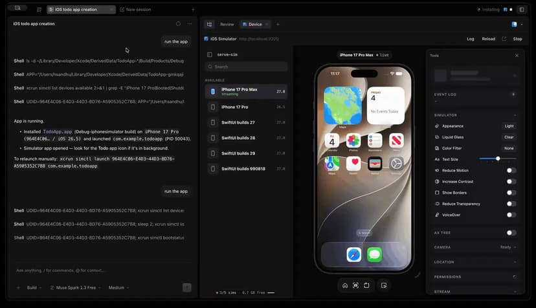Screen dimensions: 536x308
Task: Focus the Ask anything chat input
Action: tap(102, 270)
